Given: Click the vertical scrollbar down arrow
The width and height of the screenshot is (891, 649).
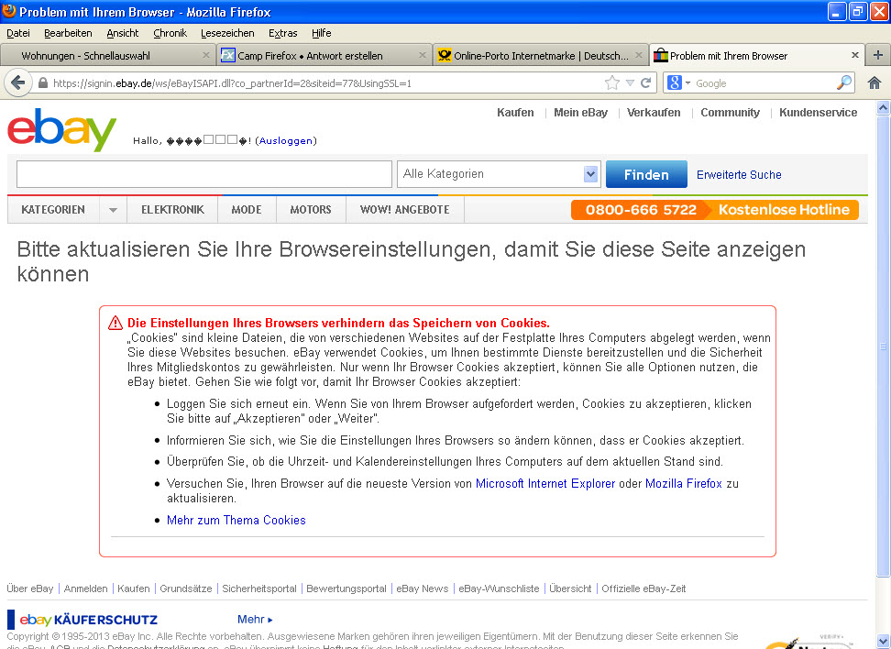Looking at the screenshot, I should [883, 642].
